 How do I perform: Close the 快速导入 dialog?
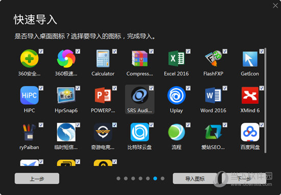tap(275, 6)
